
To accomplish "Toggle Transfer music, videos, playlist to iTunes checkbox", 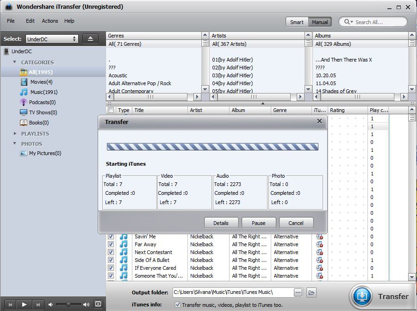I will point(178,305).
